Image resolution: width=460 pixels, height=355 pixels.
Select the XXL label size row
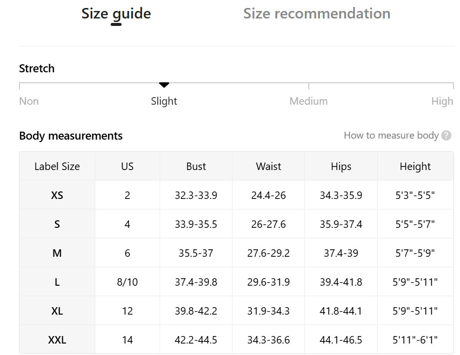57,340
